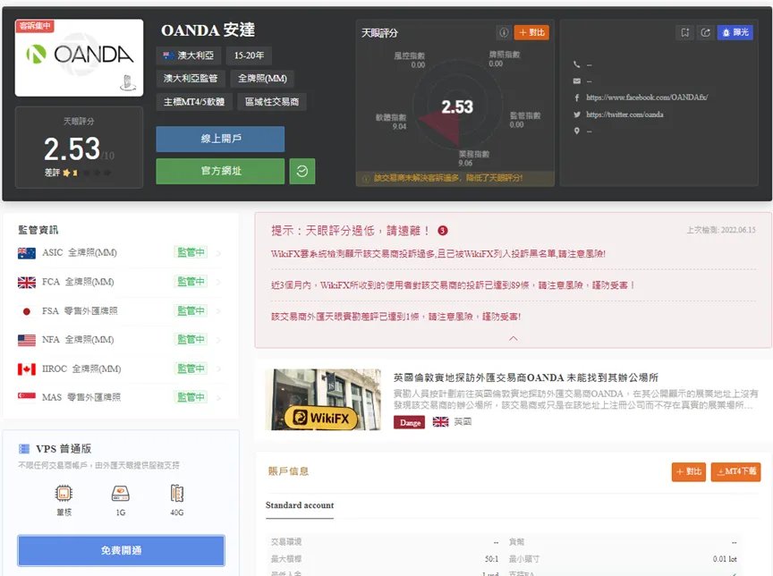Click the 上次檢測: 2022.06.15 text
The width and height of the screenshot is (773, 576).
point(721,230)
